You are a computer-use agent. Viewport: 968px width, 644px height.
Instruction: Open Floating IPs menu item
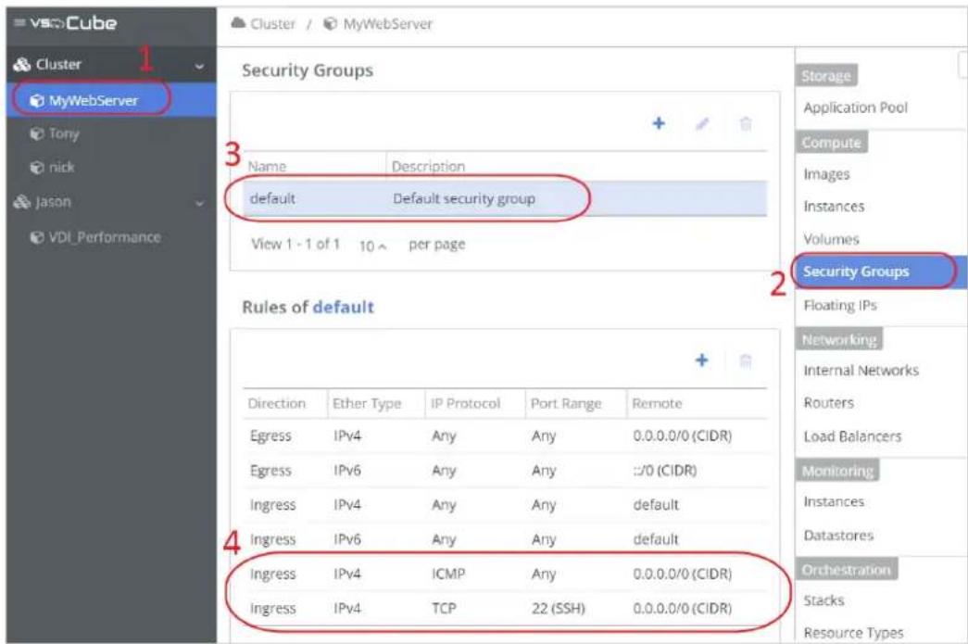839,305
